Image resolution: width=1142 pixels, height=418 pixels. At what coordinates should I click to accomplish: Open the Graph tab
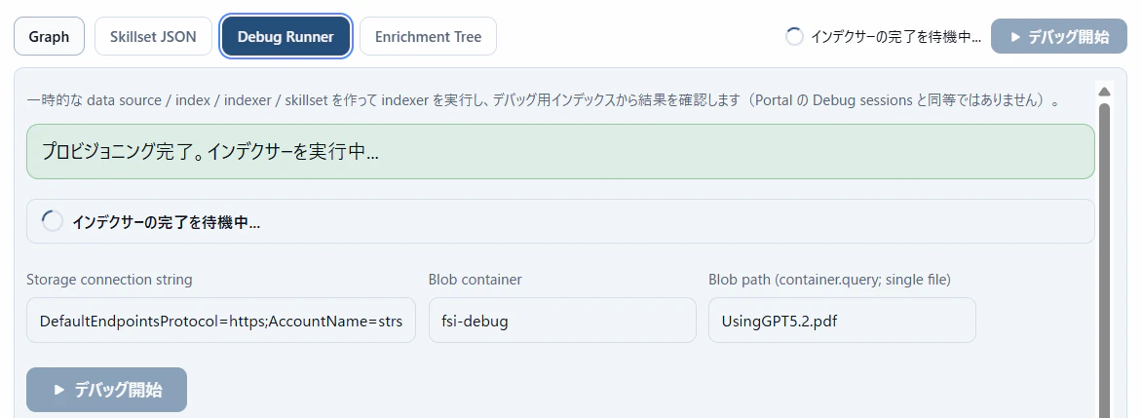tap(49, 37)
